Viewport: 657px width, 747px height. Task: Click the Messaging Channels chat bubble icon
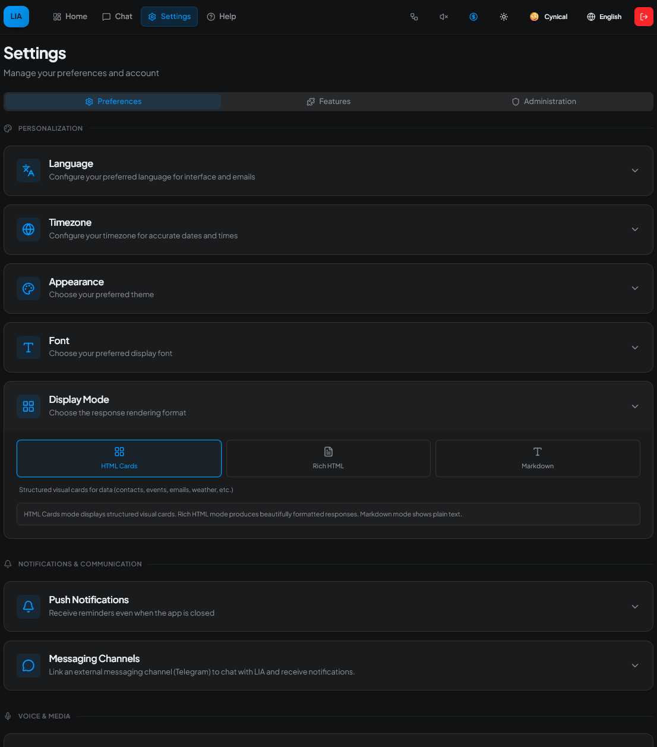pos(29,666)
